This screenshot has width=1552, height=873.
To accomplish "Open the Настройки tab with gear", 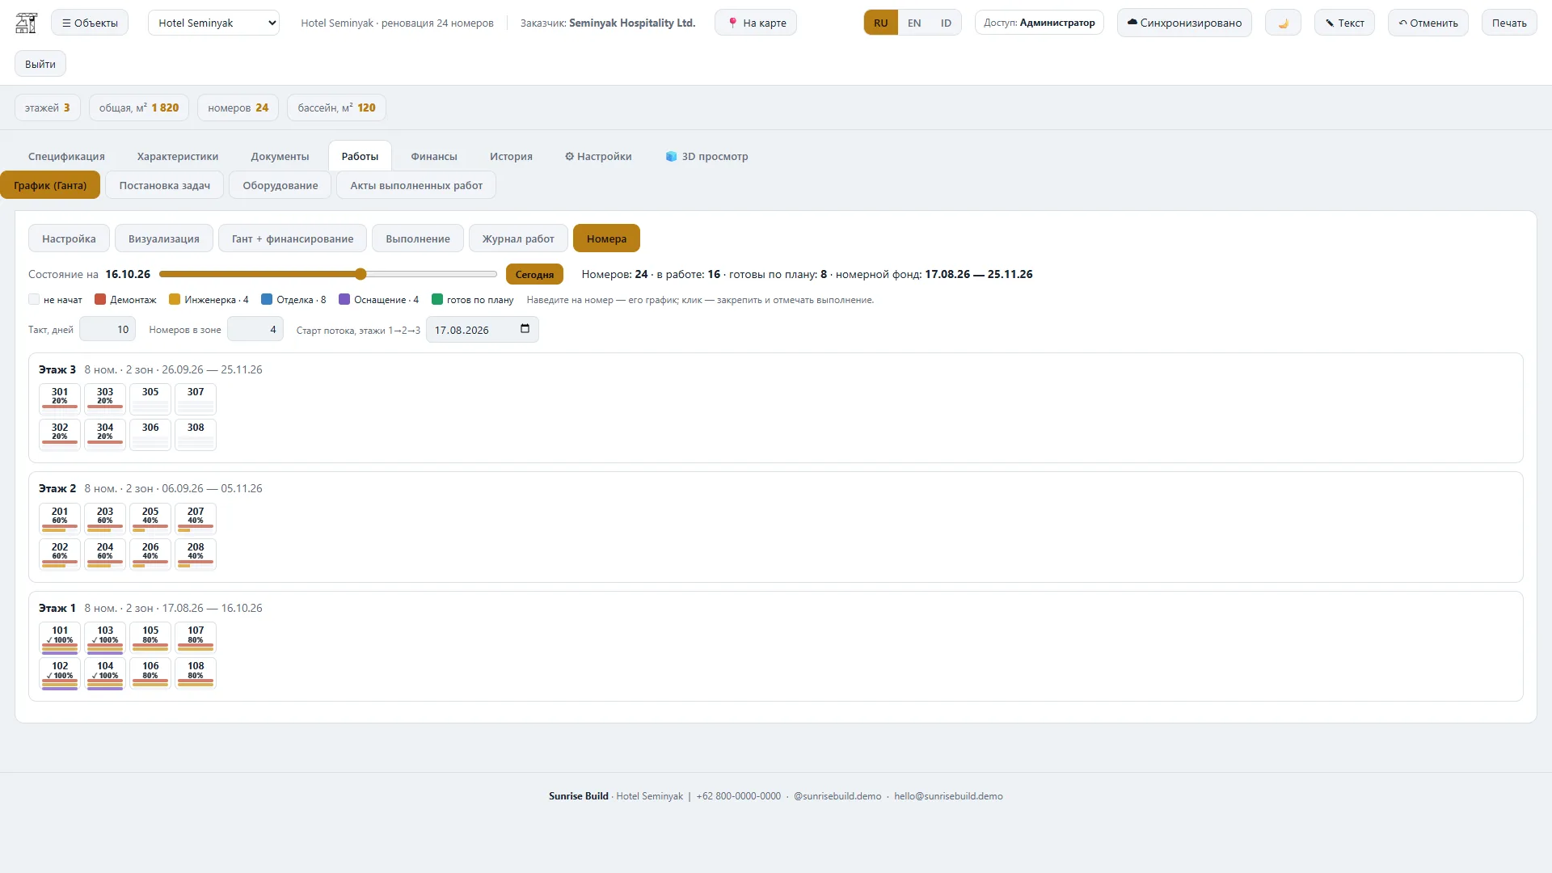I will pyautogui.click(x=598, y=156).
